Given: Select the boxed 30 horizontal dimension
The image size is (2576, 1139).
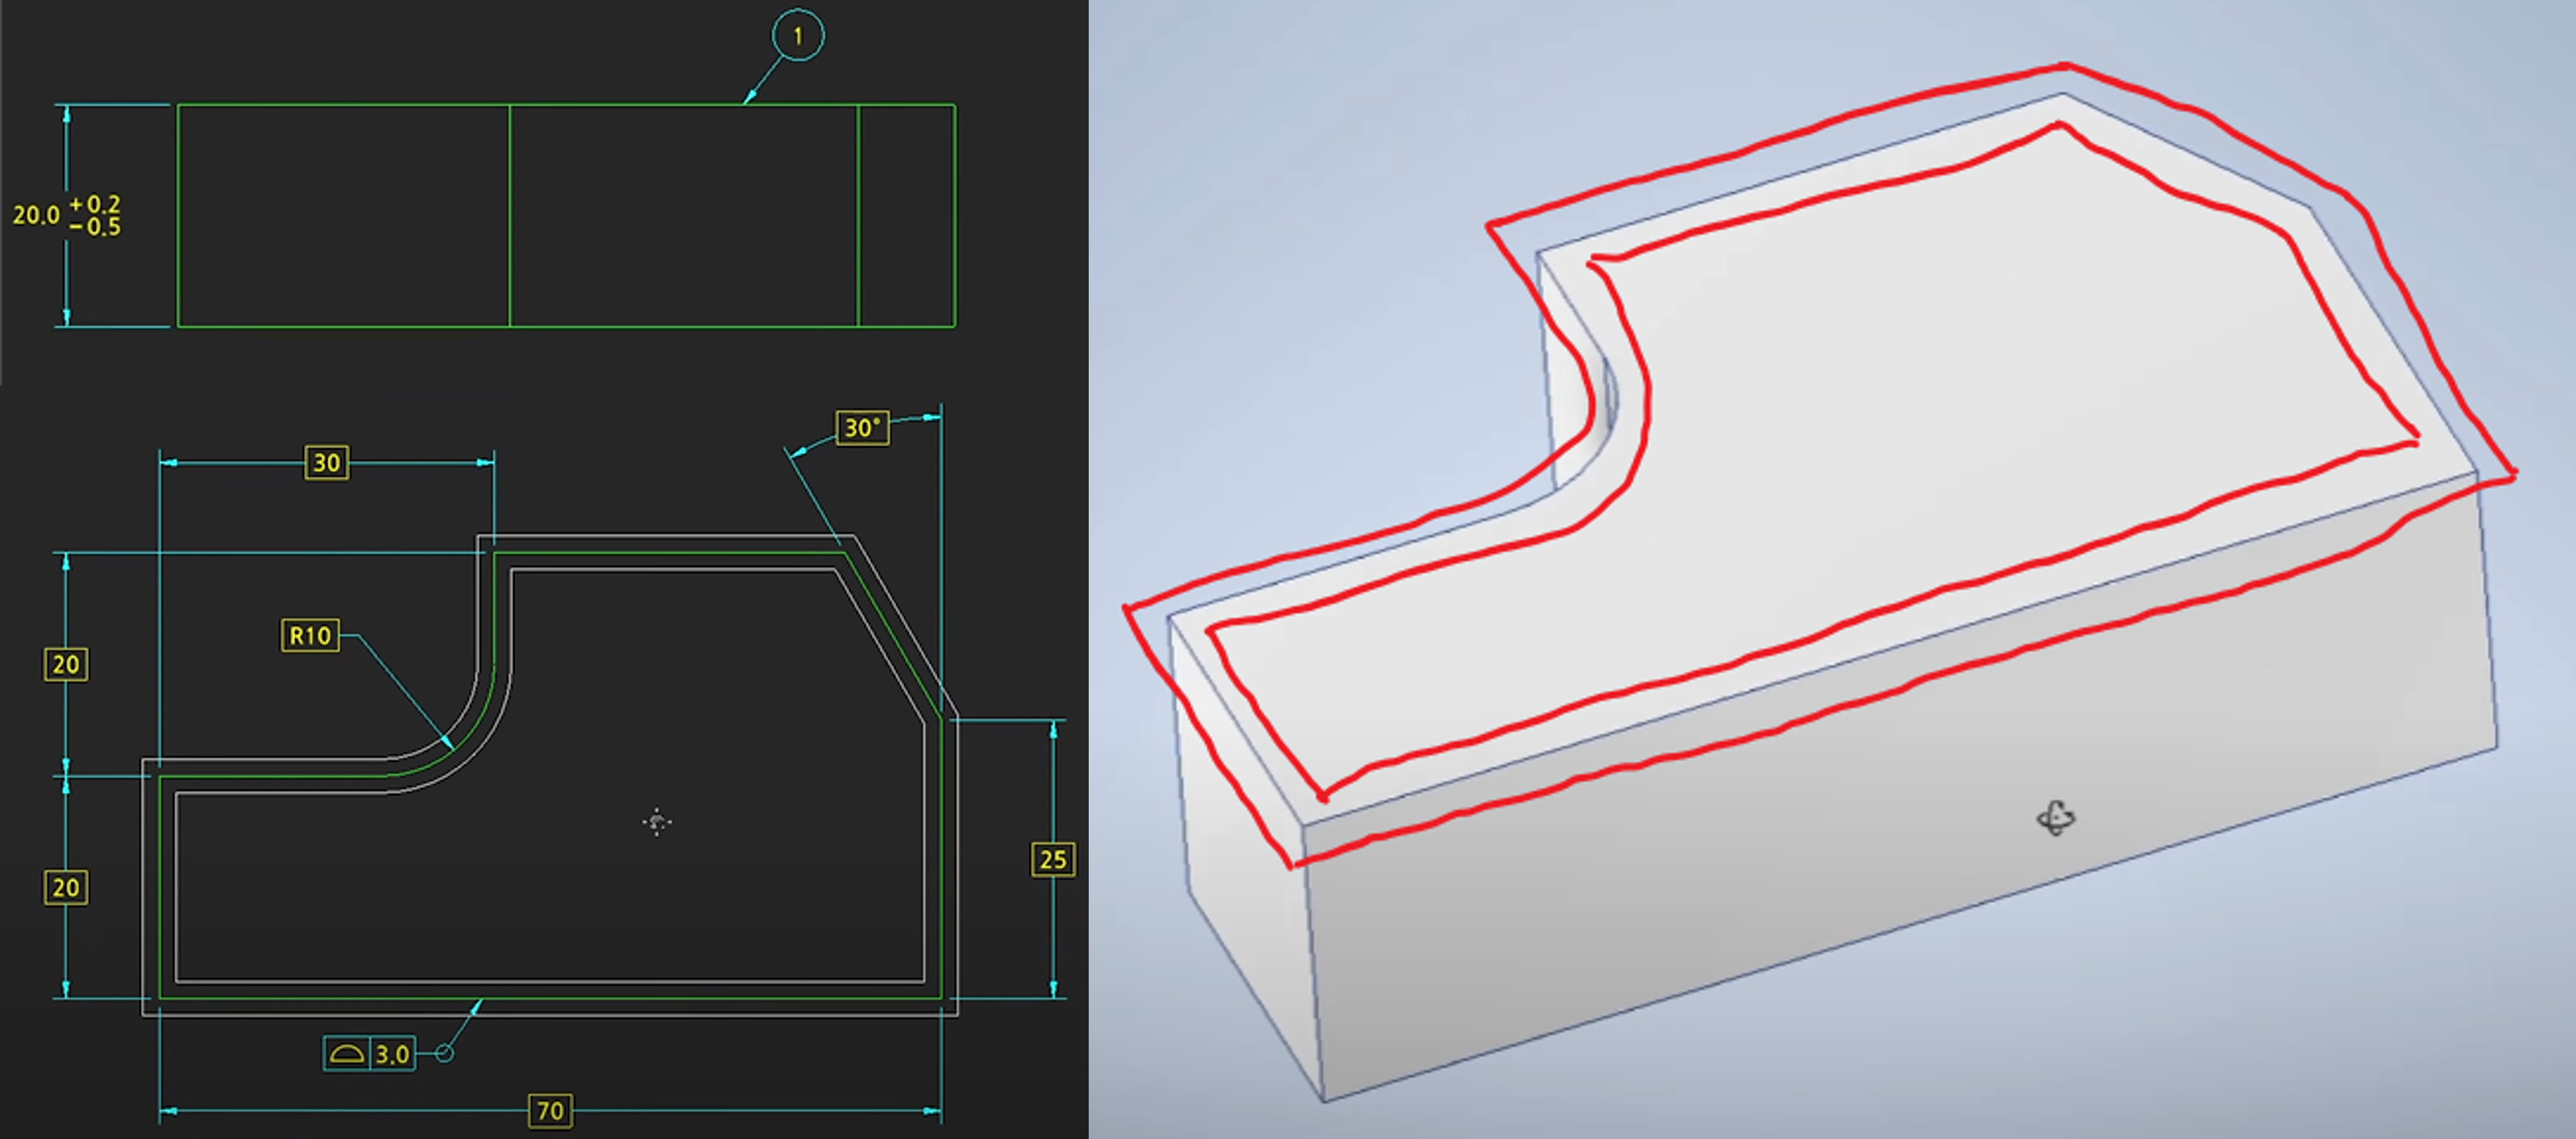Looking at the screenshot, I should coord(327,463).
